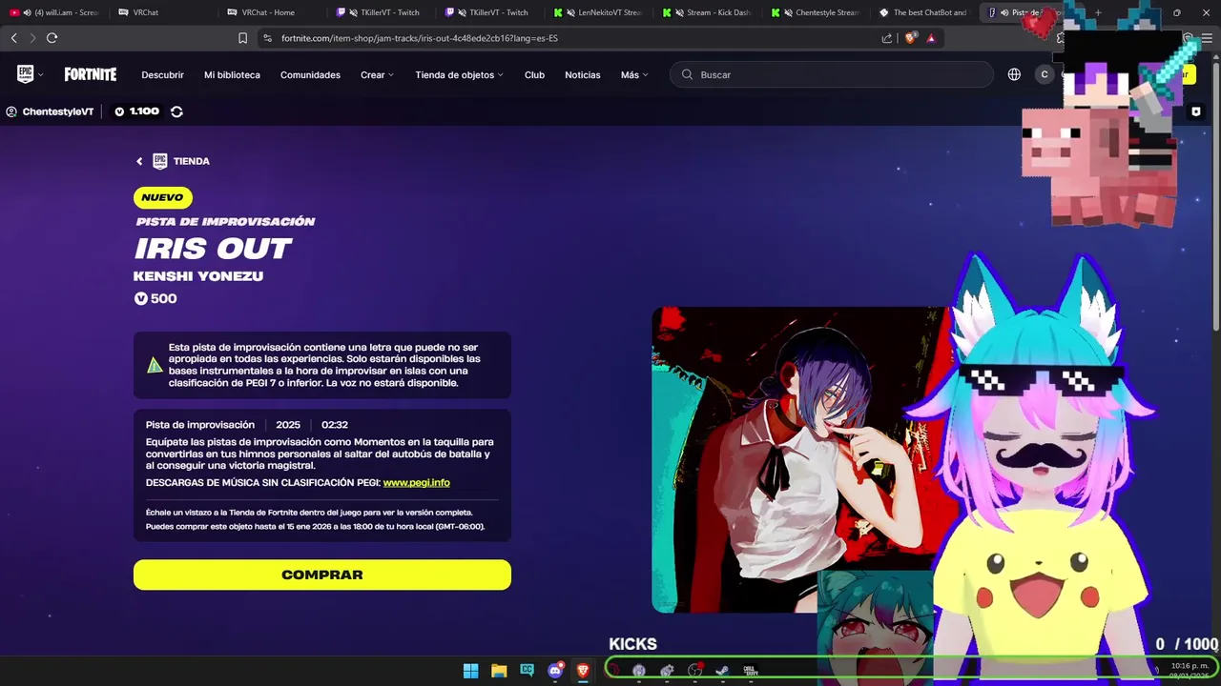Click the warning triangle icon in notice
Viewport: 1221px width, 686px height.
[155, 365]
